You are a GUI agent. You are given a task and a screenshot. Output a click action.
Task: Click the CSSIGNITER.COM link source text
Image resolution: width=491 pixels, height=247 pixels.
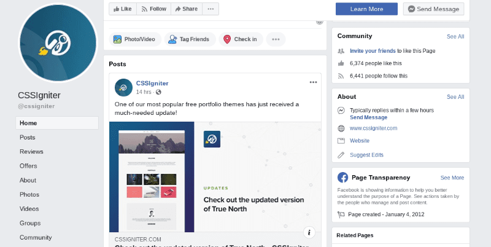point(137,240)
